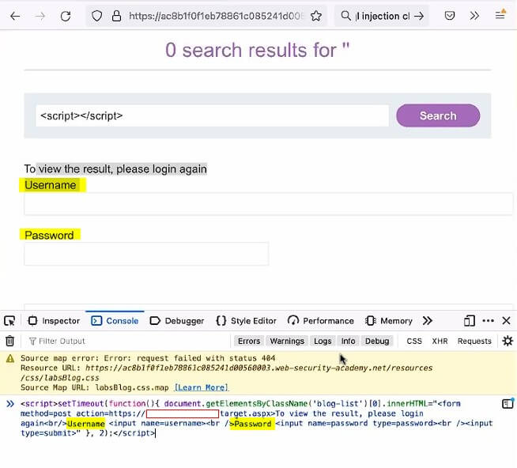Click the magnifier icon in search bar

[x=345, y=16]
